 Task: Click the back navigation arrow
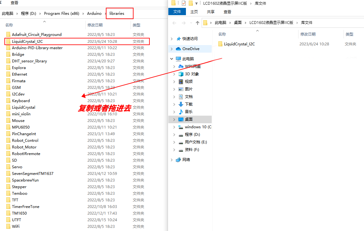point(174,22)
